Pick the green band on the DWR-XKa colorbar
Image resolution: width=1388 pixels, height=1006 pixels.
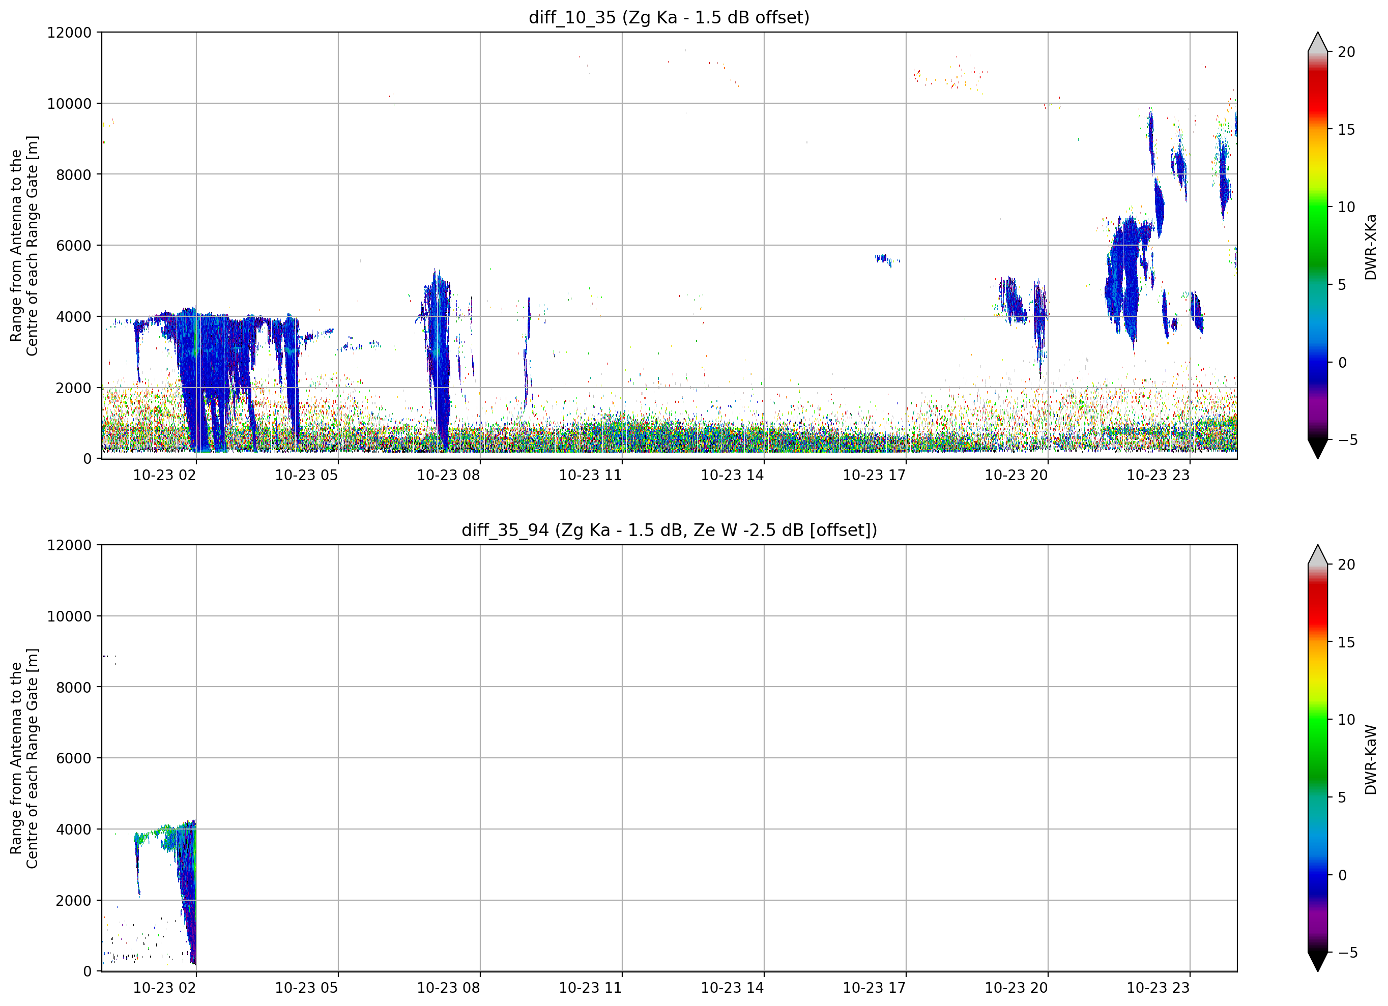tap(1318, 235)
